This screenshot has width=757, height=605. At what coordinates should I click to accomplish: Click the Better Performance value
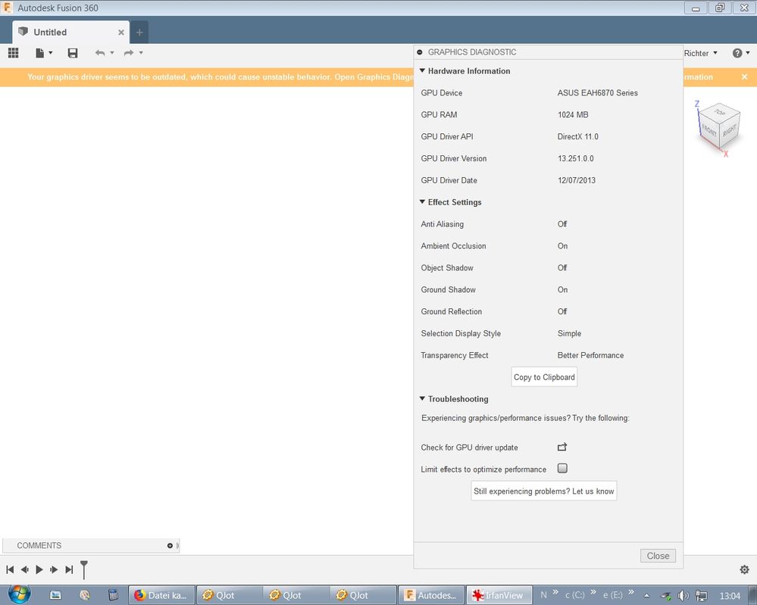pyautogui.click(x=590, y=355)
